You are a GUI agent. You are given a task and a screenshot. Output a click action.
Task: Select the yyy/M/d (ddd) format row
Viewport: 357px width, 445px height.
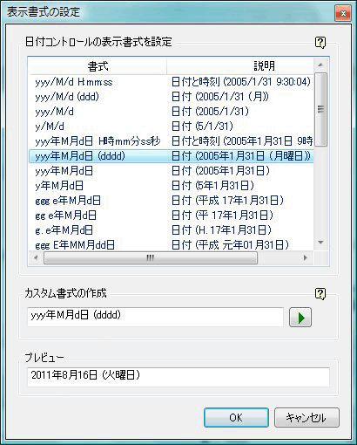point(172,97)
